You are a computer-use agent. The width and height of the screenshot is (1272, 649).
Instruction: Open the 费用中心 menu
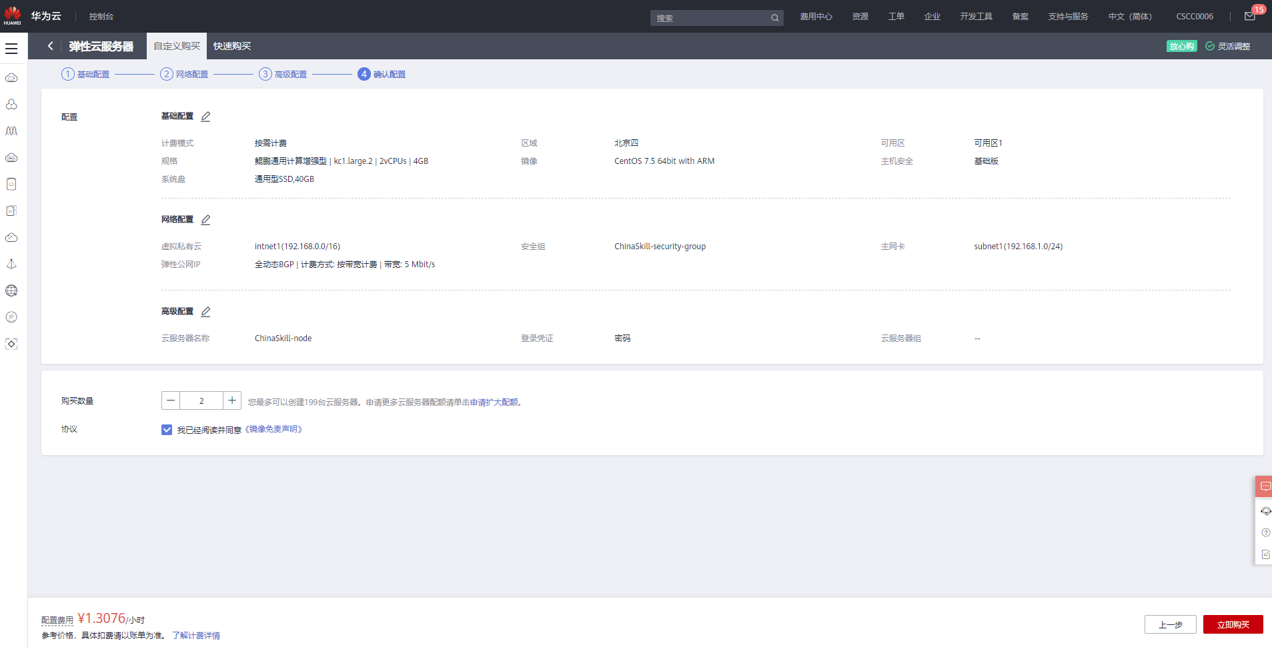816,17
